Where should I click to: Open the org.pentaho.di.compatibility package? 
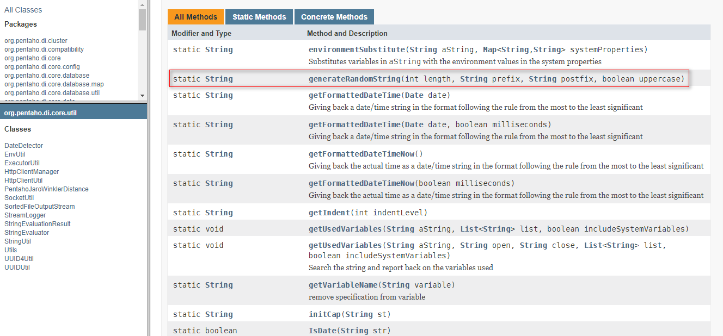(x=44, y=49)
